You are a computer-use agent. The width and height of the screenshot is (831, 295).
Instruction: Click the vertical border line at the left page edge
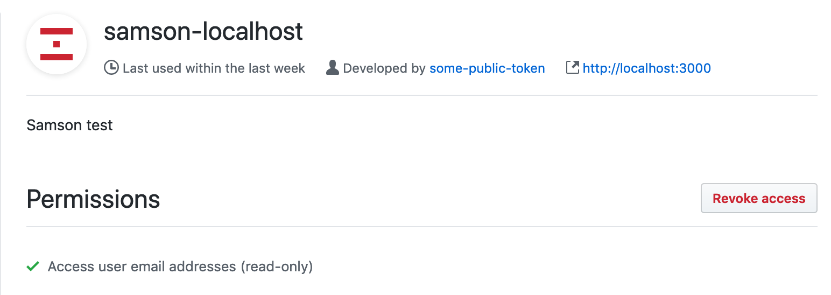point(1,161)
